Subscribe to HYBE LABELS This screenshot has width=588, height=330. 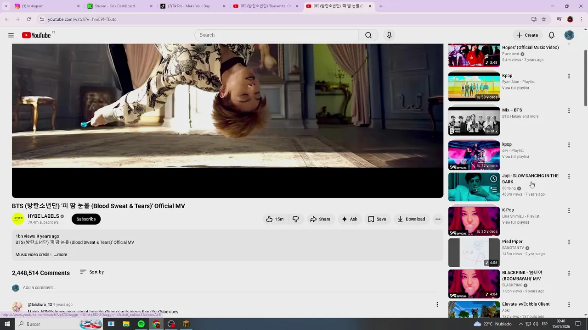[86, 219]
